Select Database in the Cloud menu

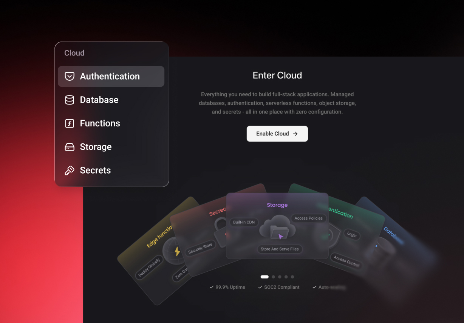pos(111,100)
